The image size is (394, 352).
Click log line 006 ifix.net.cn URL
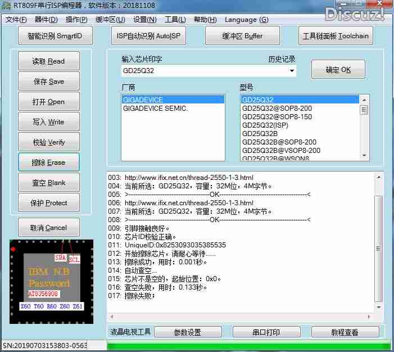pos(189,202)
